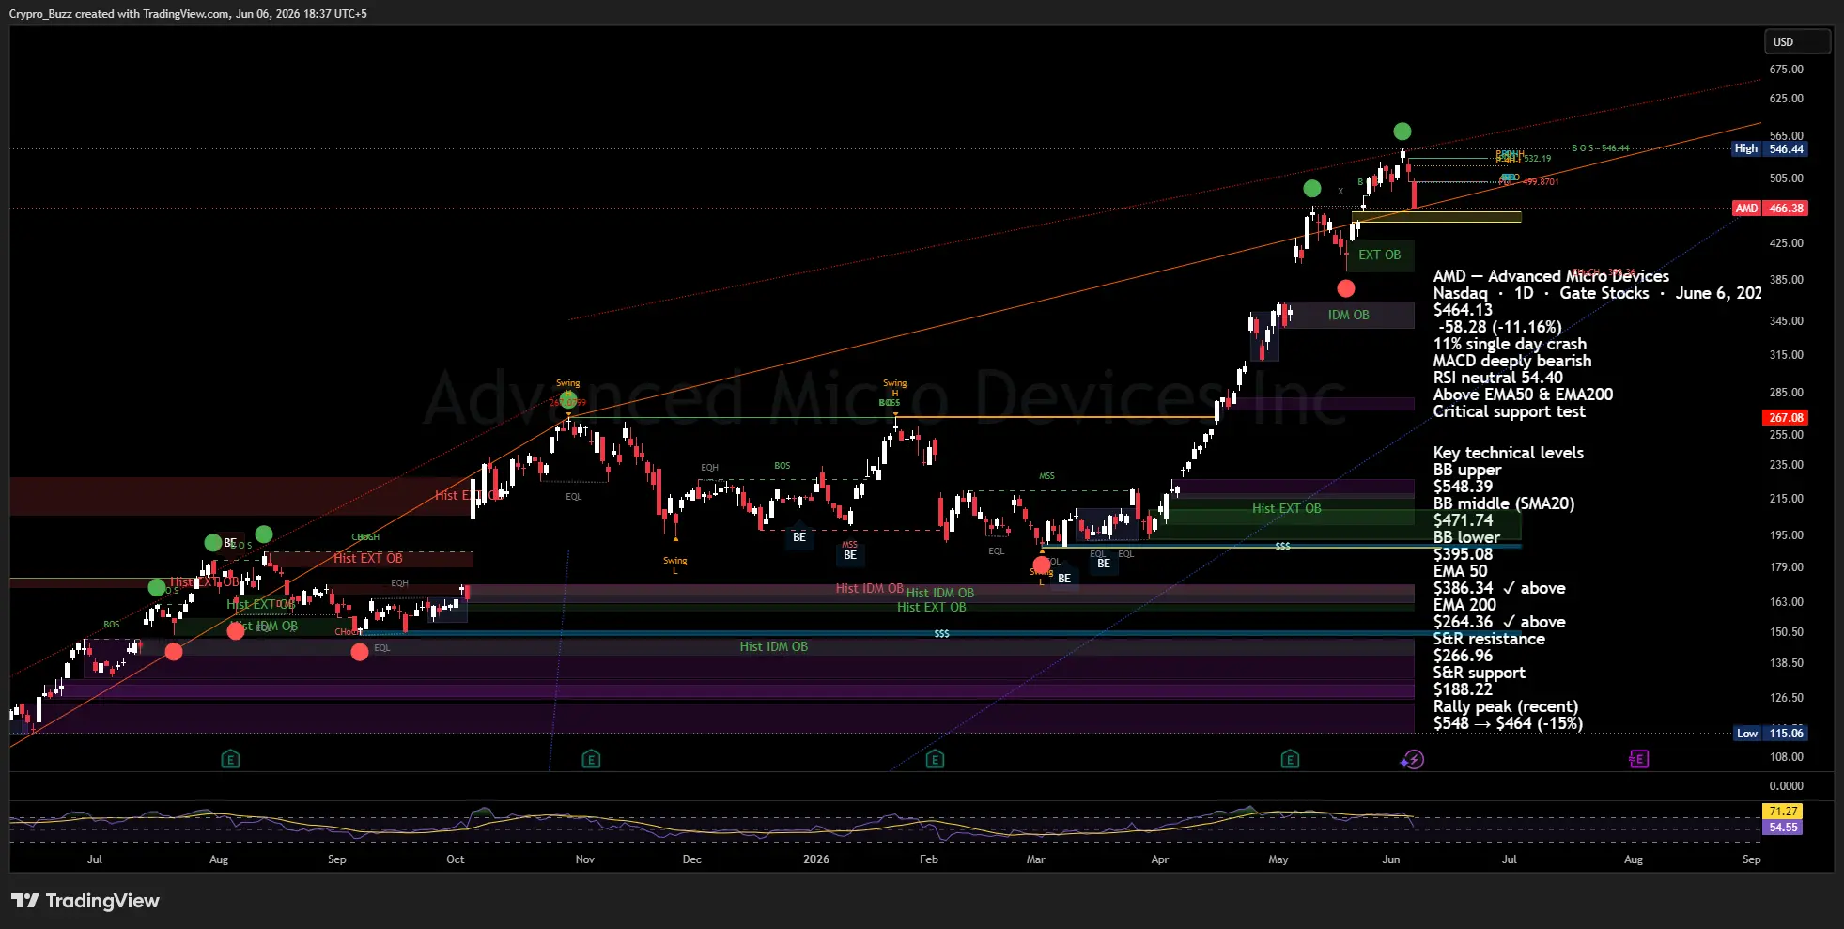Click the "-58.28 (-11.16%)" change text
The height and width of the screenshot is (929, 1844).
pyautogui.click(x=1500, y=327)
